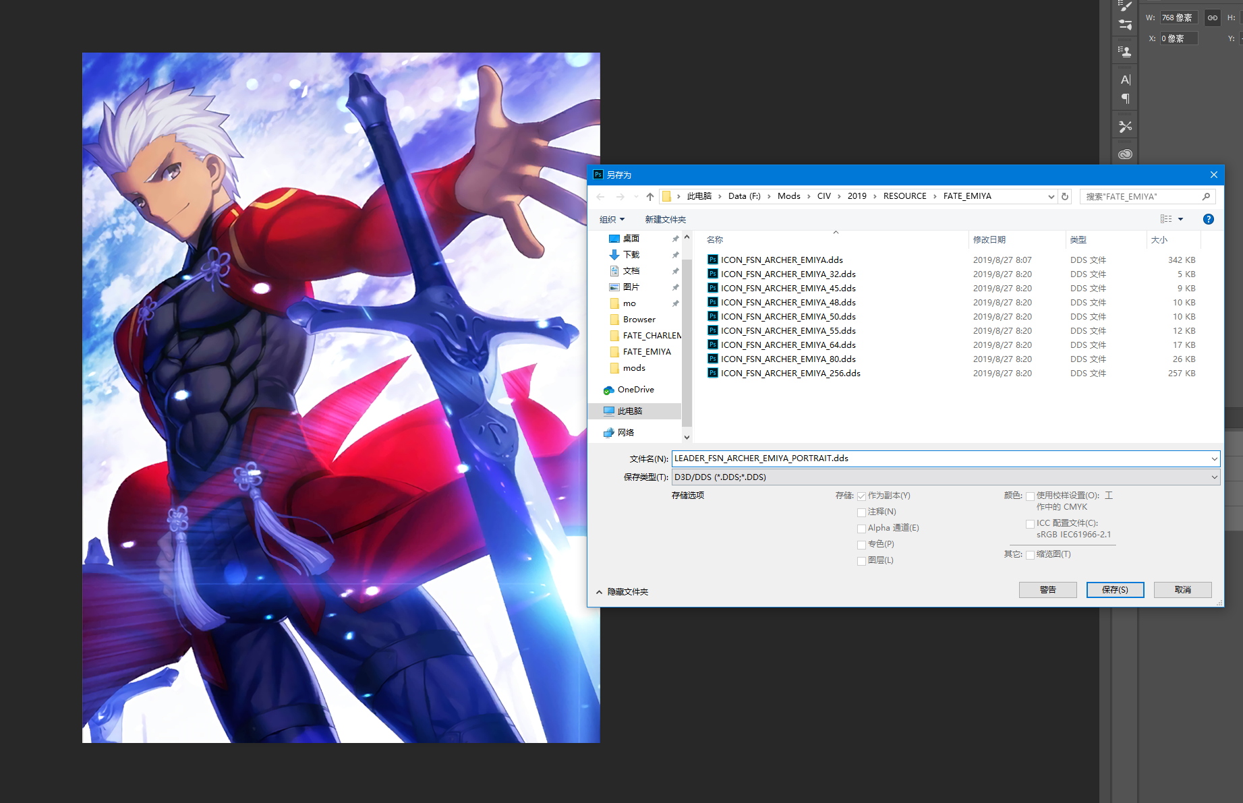Open the Character panel icon

point(1125,80)
